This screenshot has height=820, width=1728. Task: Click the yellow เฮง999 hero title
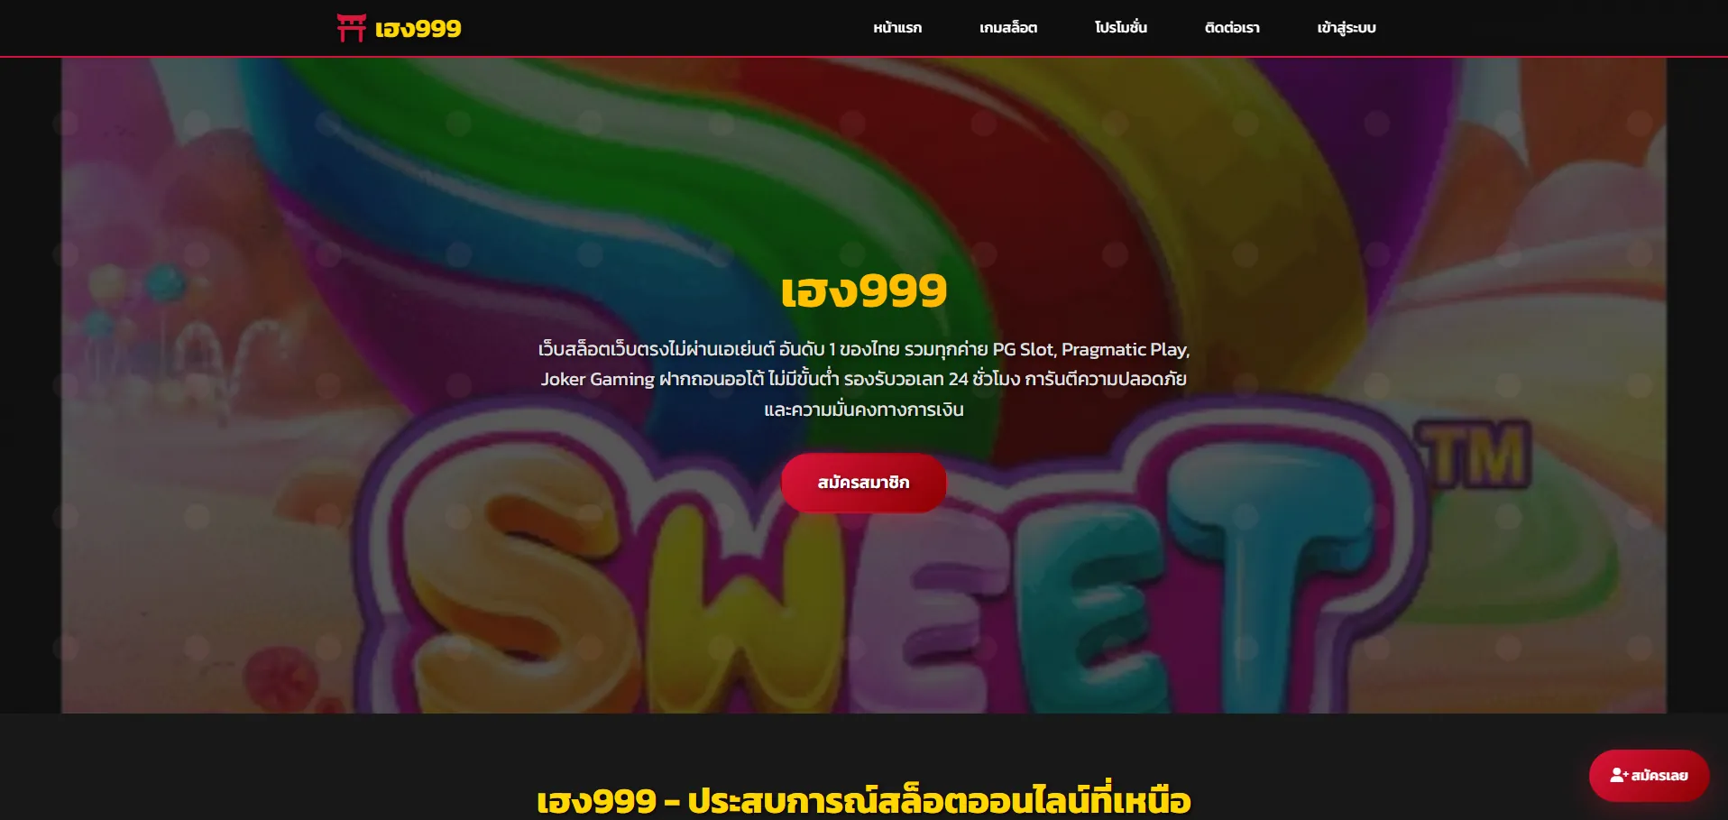coord(864,290)
